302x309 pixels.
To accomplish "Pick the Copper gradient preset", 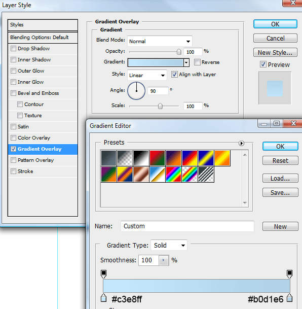I will 141,175.
